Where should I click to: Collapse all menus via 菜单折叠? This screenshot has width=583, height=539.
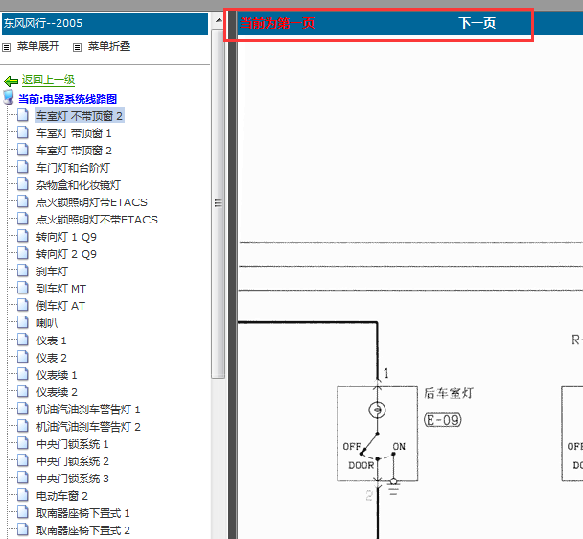pos(108,47)
